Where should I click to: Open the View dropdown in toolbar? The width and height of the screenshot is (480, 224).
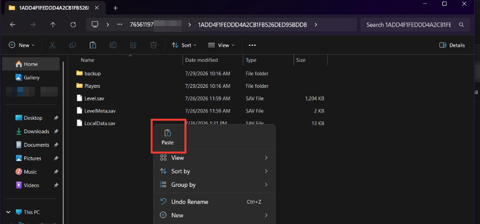pyautogui.click(x=221, y=45)
